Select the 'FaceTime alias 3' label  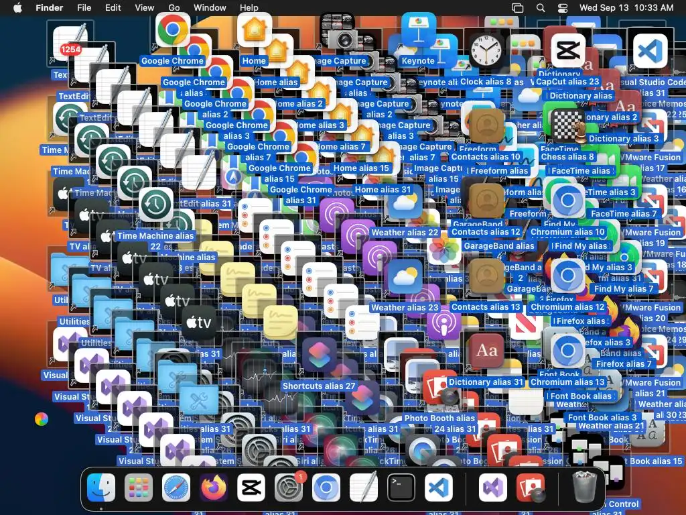coord(610,192)
